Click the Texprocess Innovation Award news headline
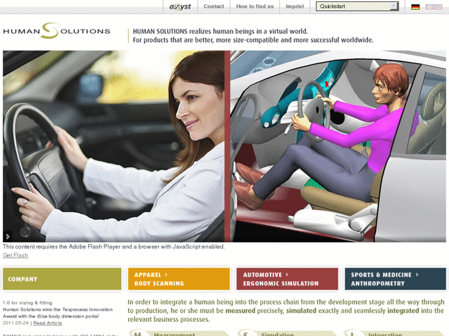The image size is (449, 336). tap(57, 313)
